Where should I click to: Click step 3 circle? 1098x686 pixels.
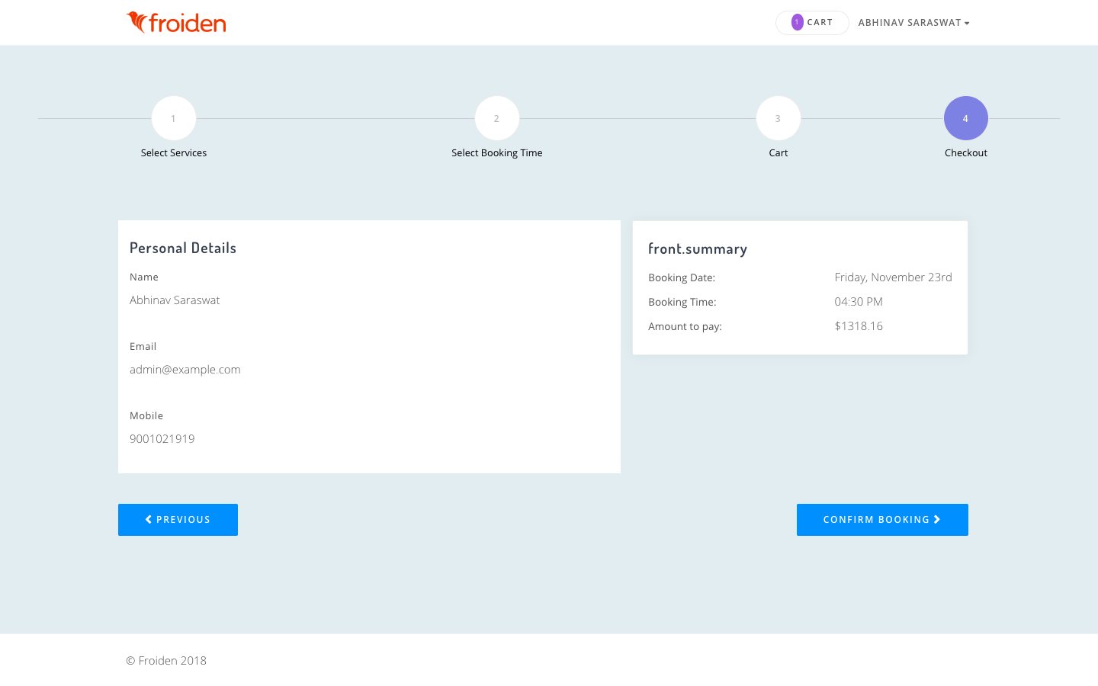(x=778, y=118)
